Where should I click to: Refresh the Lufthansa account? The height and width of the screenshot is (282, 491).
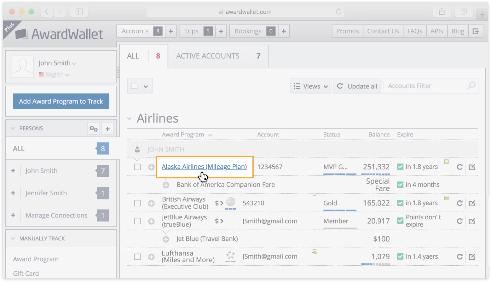459,257
